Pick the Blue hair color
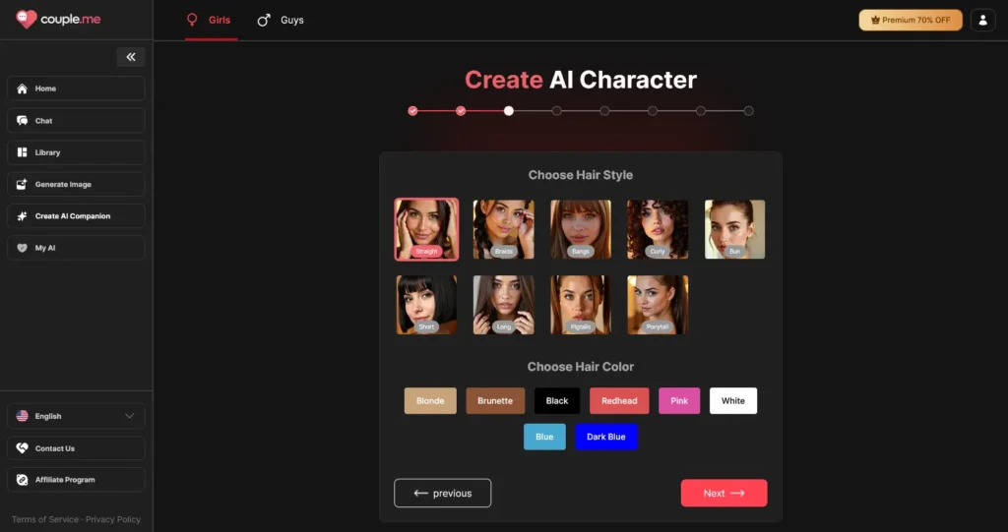1008x532 pixels. point(544,437)
